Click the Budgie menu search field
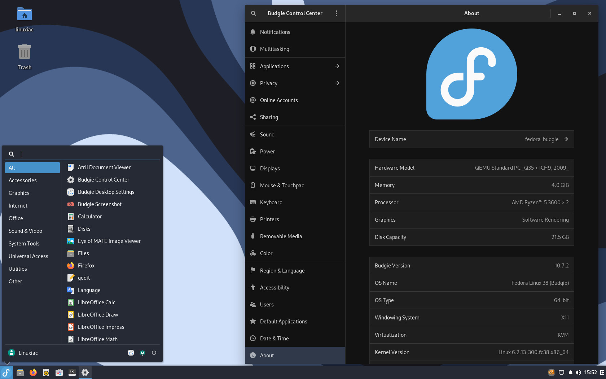The height and width of the screenshot is (379, 606). click(83, 154)
